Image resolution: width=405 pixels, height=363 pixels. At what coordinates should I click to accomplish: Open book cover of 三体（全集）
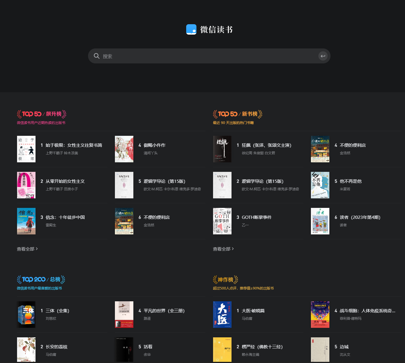click(26, 315)
